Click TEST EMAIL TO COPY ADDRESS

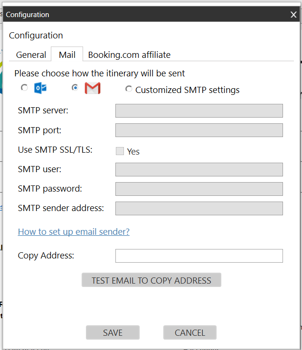click(x=151, y=280)
